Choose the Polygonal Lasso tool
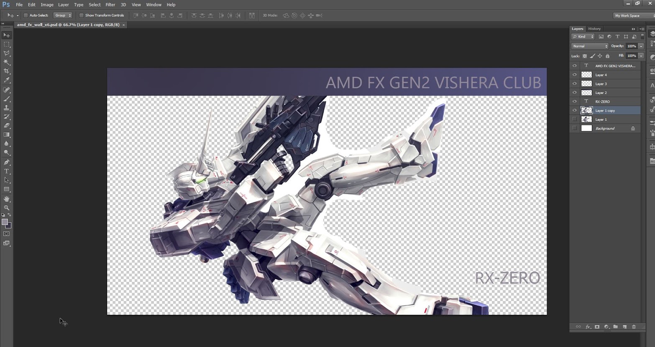This screenshot has height=347, width=655. coord(7,53)
